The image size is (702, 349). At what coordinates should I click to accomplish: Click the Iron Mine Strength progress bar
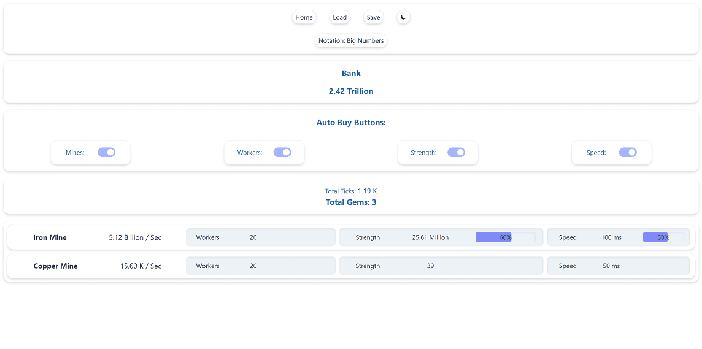(505, 237)
